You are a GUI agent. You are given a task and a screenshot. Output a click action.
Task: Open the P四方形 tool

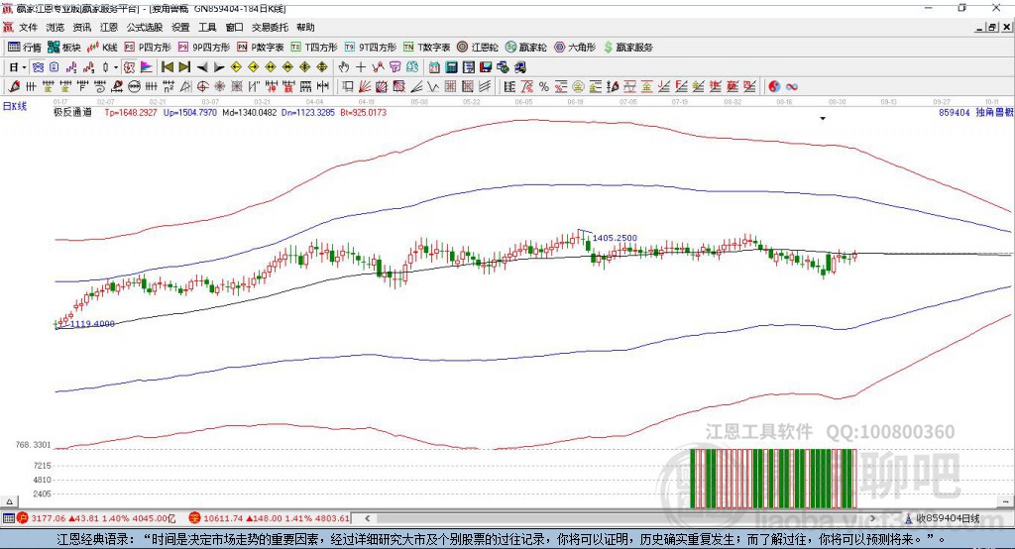[148, 48]
